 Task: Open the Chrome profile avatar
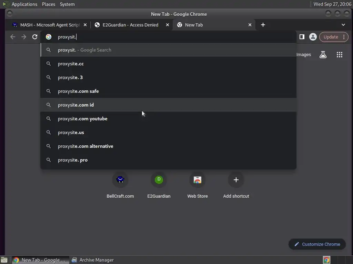click(313, 37)
